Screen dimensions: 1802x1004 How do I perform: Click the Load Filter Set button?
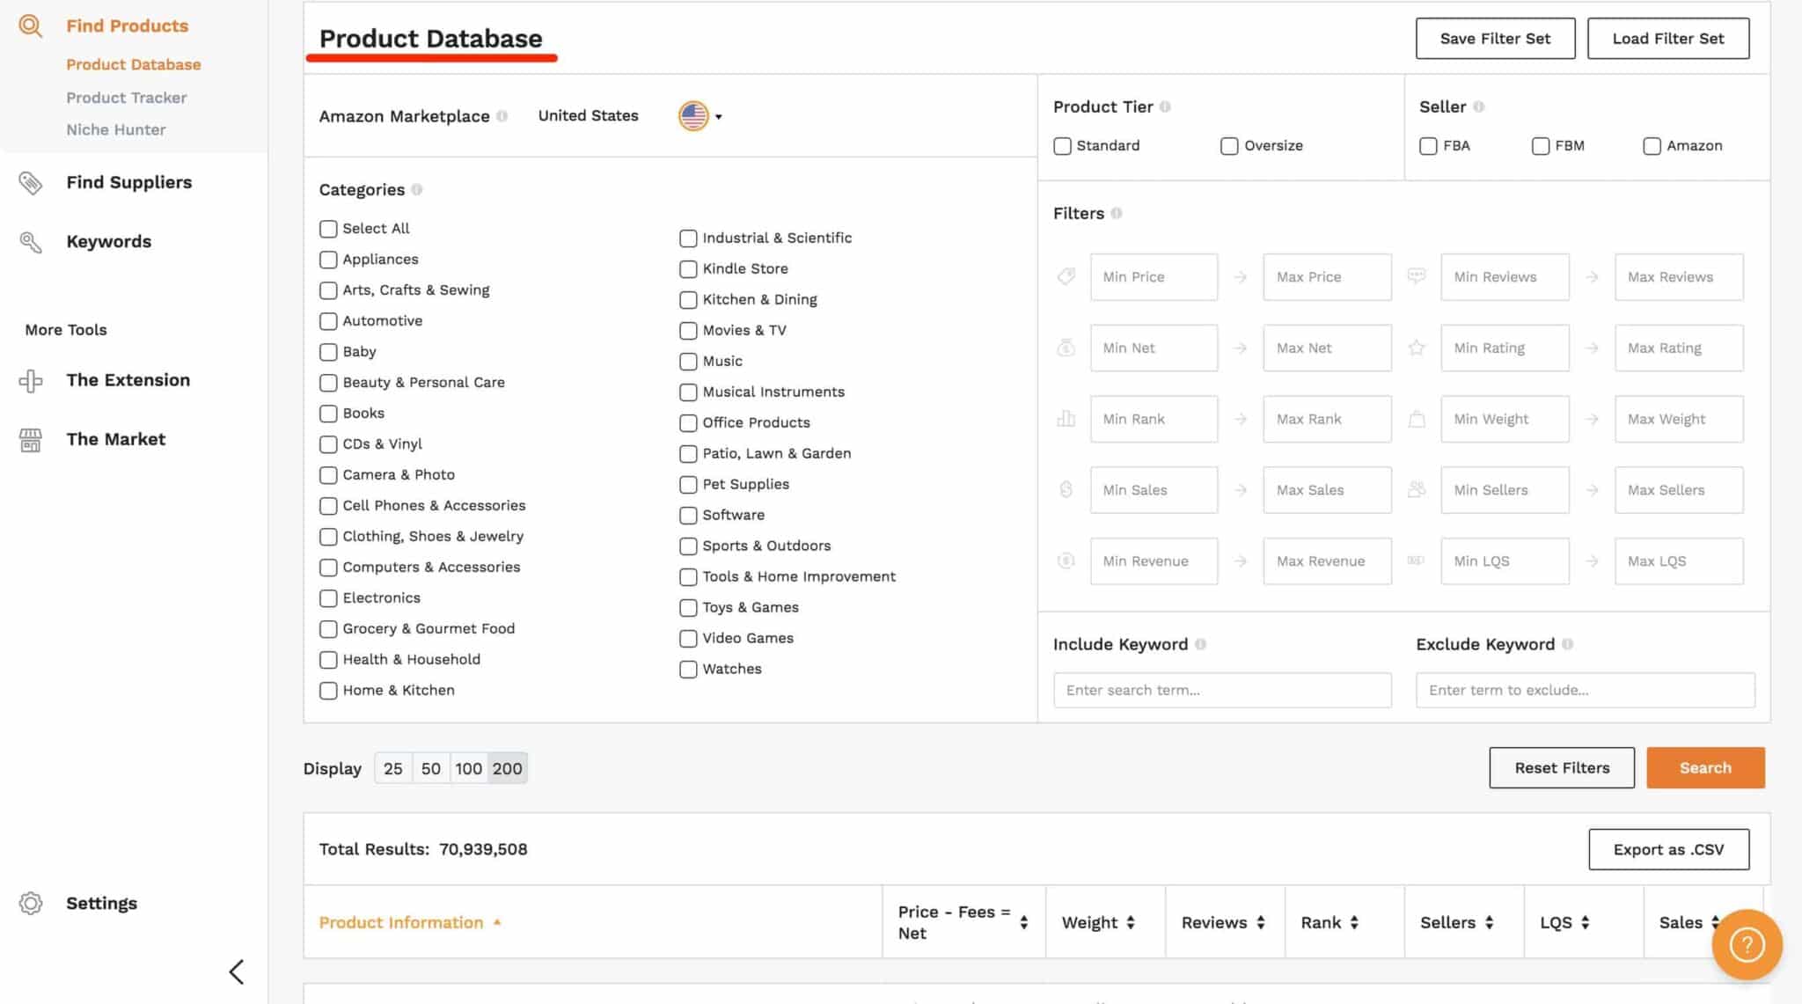point(1668,39)
